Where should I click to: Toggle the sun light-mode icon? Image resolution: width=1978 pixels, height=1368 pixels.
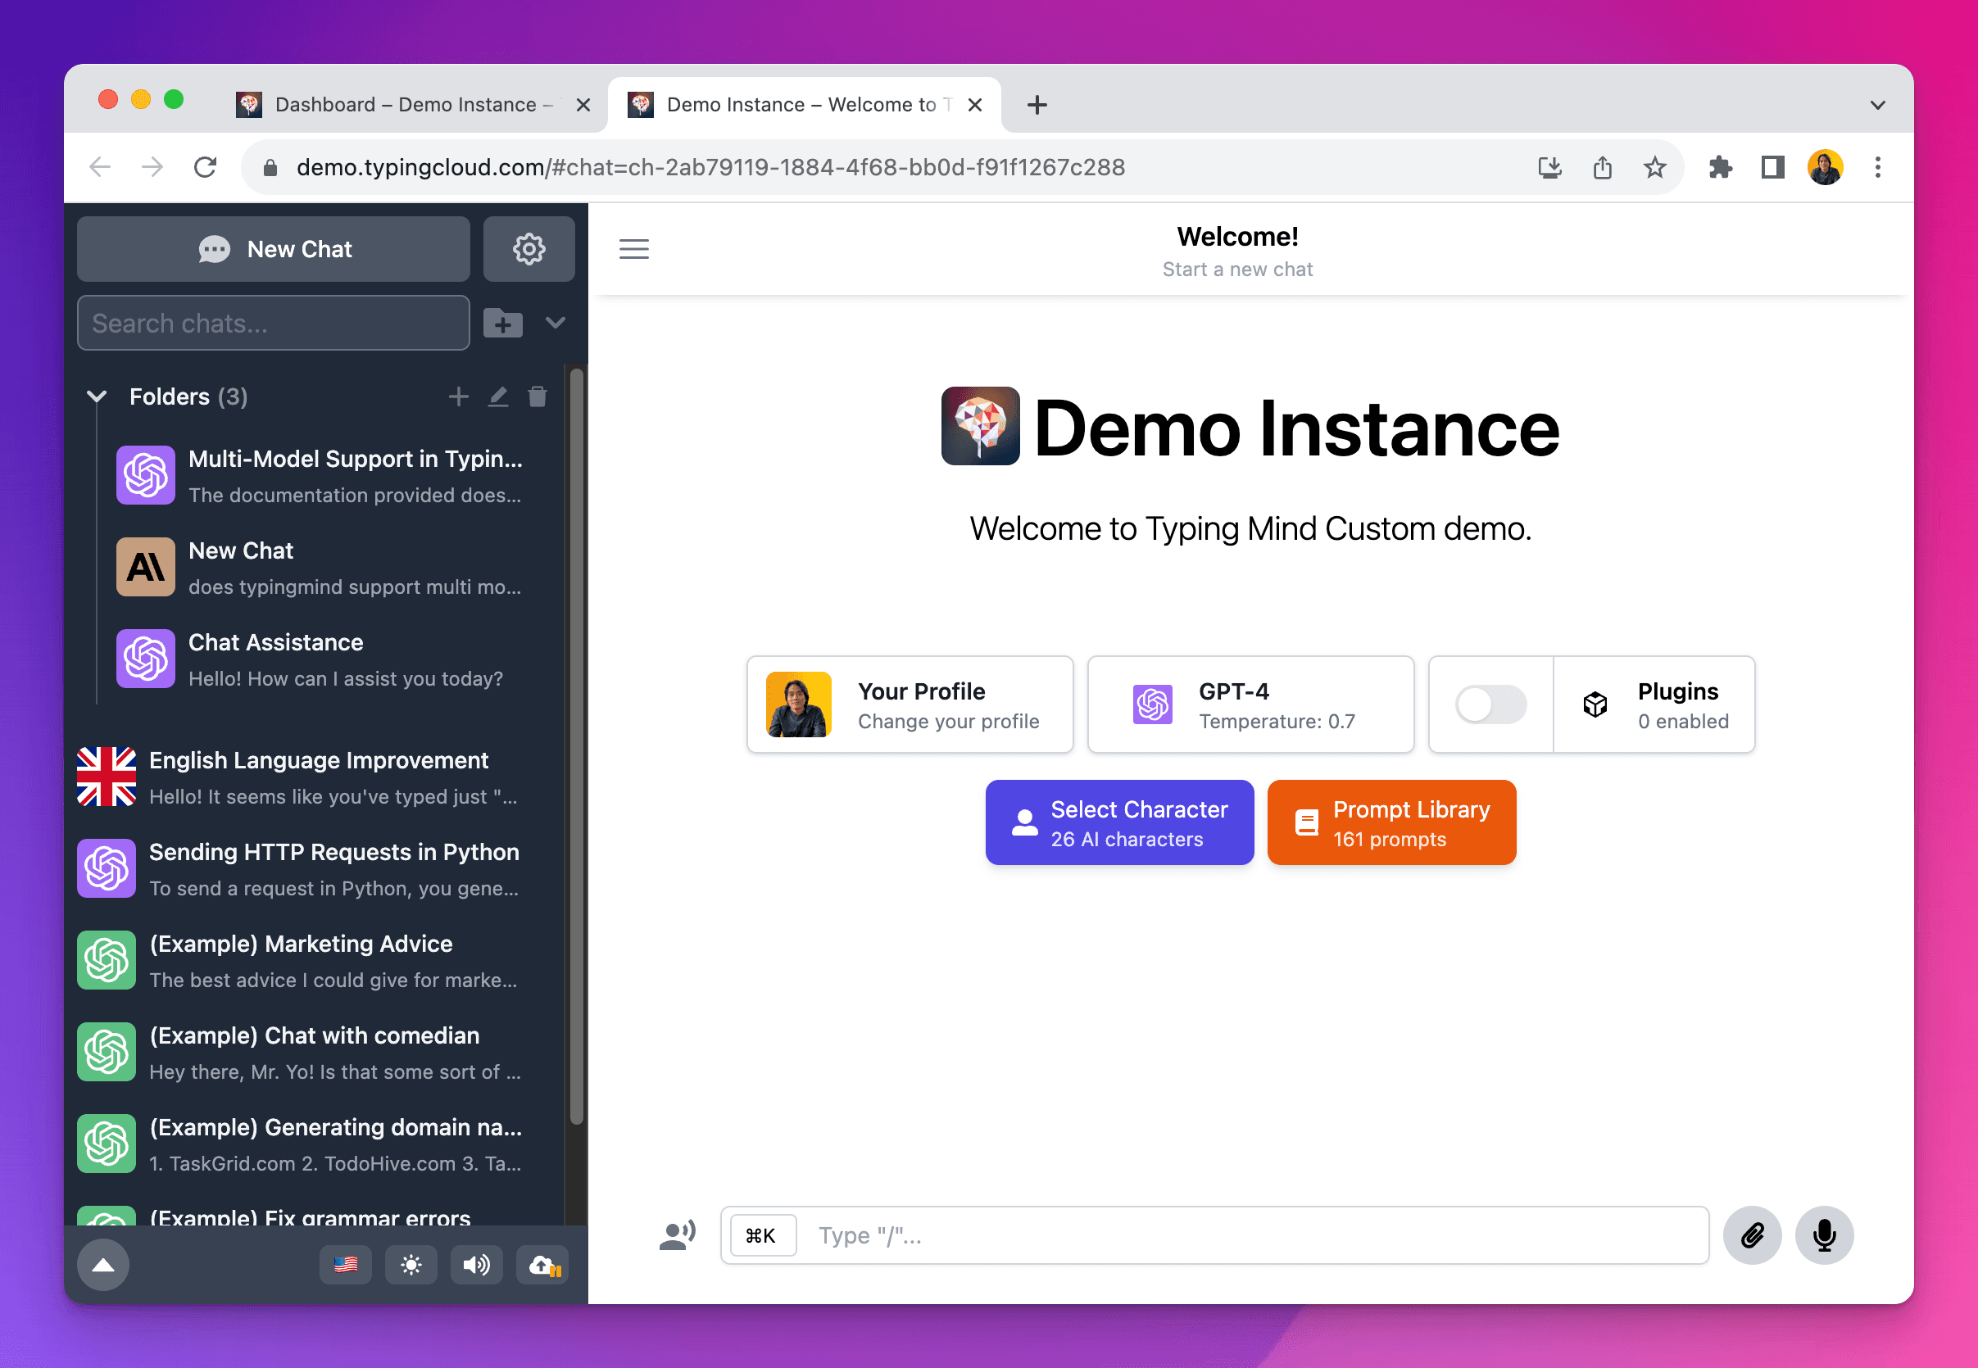411,1264
